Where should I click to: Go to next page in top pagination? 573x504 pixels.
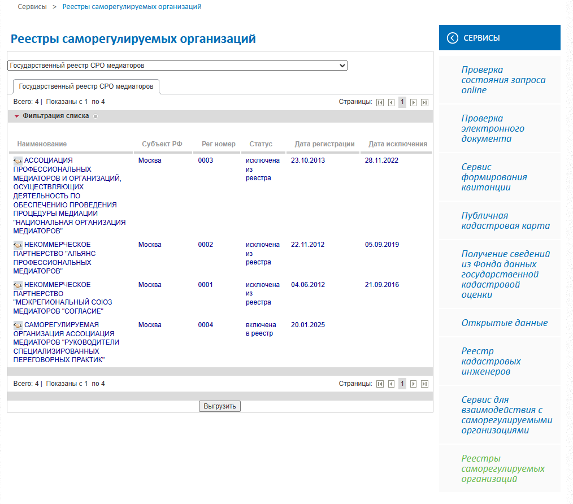click(x=413, y=102)
